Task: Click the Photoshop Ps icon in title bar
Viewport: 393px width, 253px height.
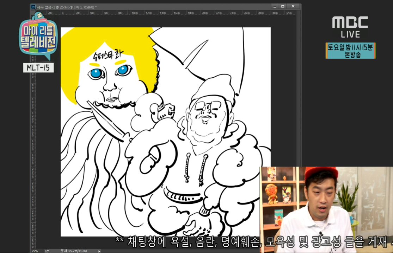Action: pos(33,7)
